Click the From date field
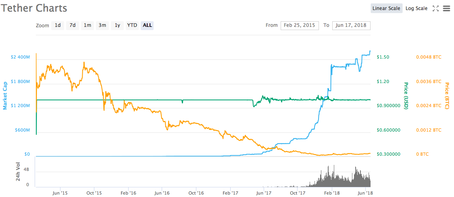The height and width of the screenshot is (197, 454). [x=300, y=25]
